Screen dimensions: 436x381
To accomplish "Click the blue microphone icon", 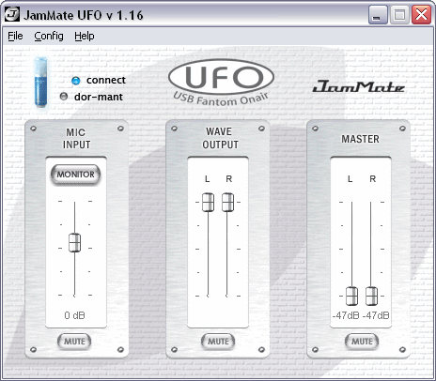I will [x=41, y=83].
